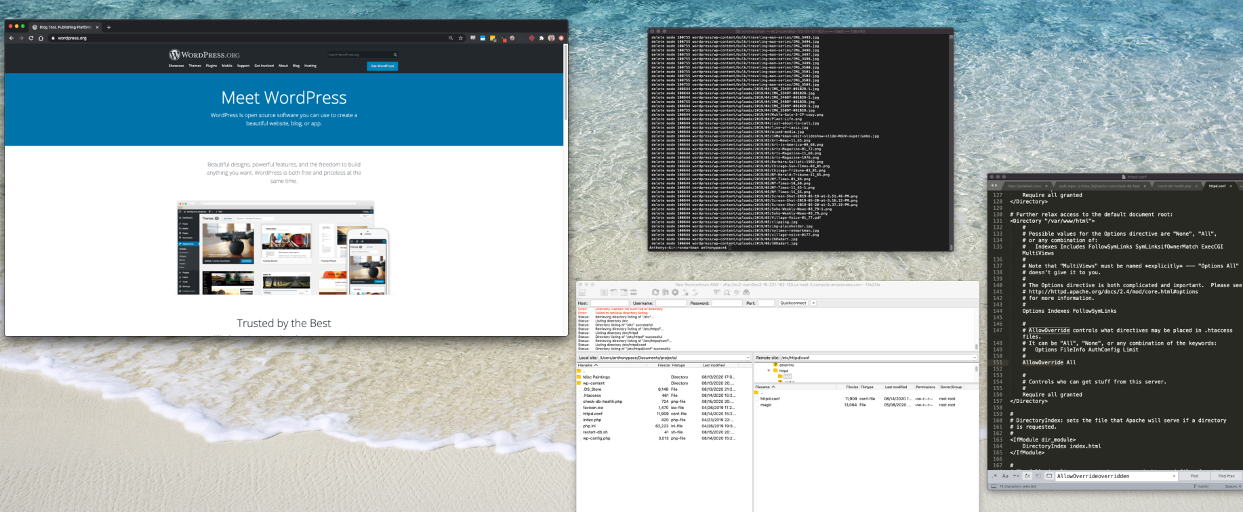Click Chrome home icon

(41, 38)
